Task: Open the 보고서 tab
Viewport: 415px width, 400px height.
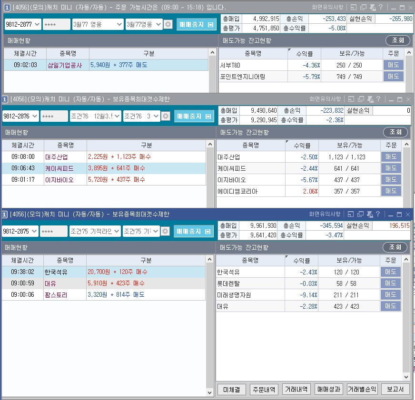Action: click(x=395, y=389)
